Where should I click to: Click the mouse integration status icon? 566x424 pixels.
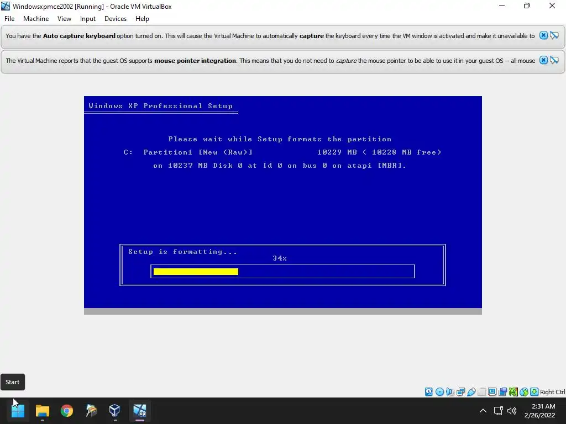click(x=524, y=392)
